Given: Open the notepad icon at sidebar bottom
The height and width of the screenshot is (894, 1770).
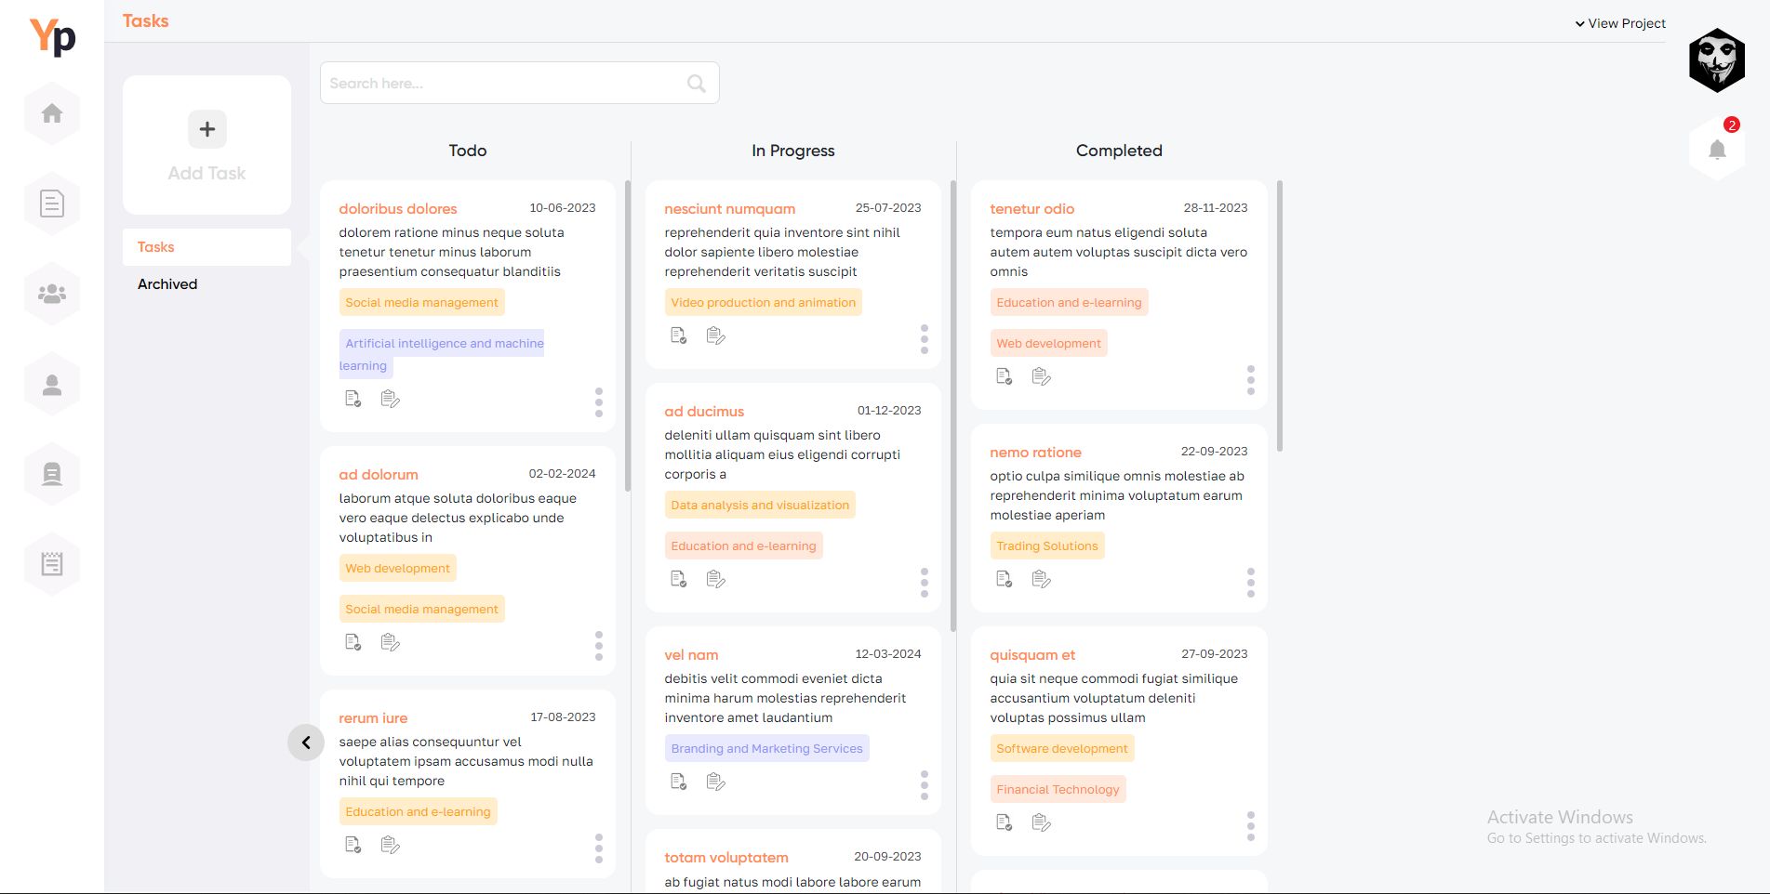Looking at the screenshot, I should (52, 564).
